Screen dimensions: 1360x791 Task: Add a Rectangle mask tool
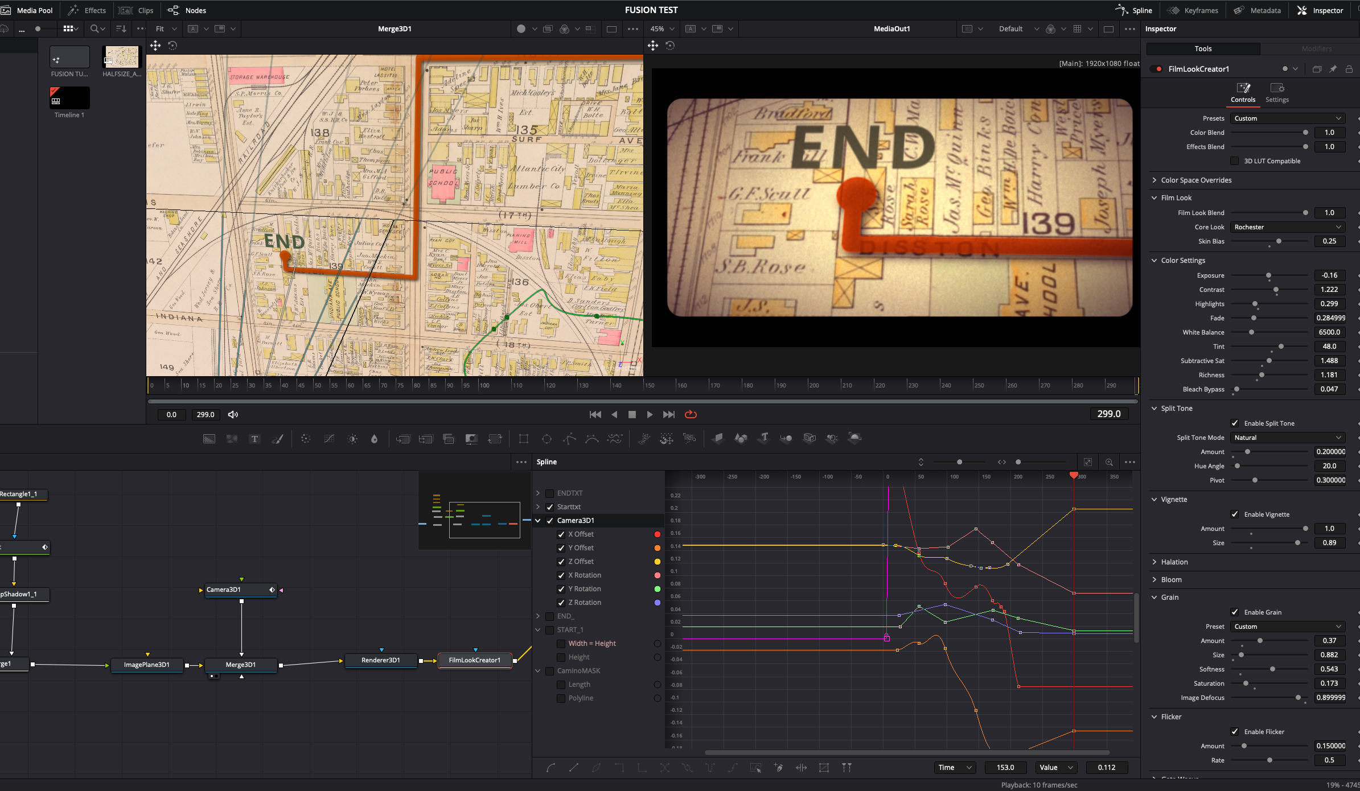click(x=524, y=439)
